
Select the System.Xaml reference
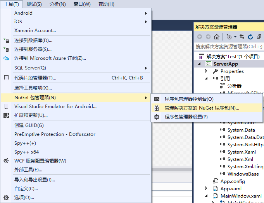(242, 152)
